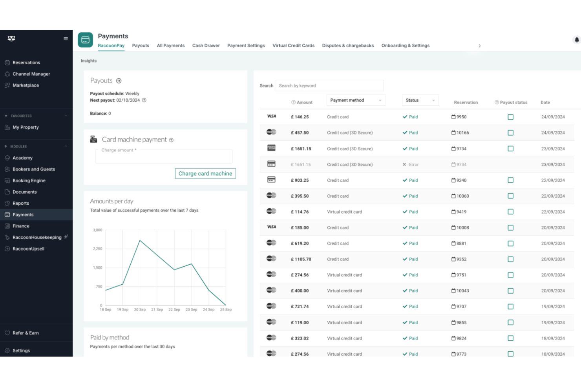Click the arrow icon beside the Payouts heading

click(119, 80)
